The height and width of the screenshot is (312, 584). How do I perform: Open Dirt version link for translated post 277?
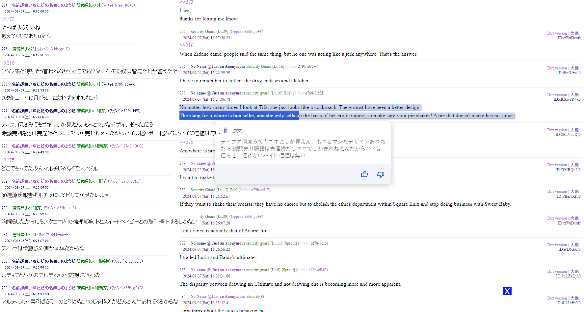557,95
